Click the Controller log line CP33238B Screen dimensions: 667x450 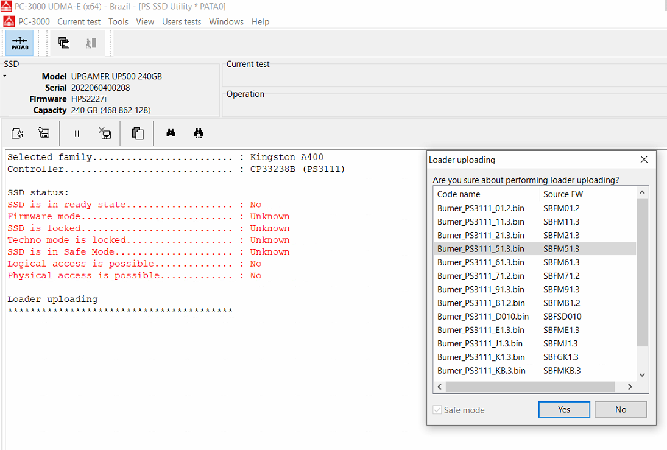pyautogui.click(x=175, y=169)
